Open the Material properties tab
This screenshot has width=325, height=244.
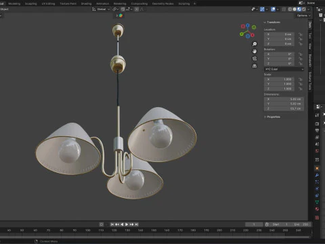317,209
